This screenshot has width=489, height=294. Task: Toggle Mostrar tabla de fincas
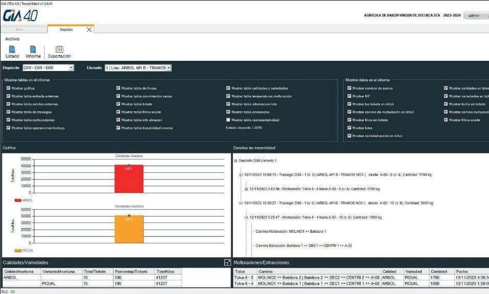point(118,88)
